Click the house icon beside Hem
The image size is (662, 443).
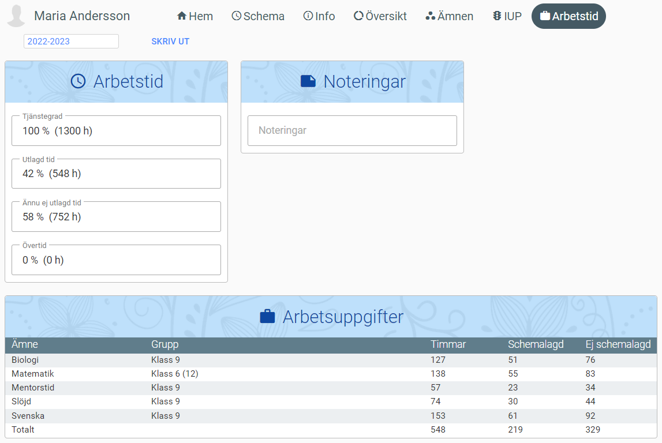click(182, 16)
